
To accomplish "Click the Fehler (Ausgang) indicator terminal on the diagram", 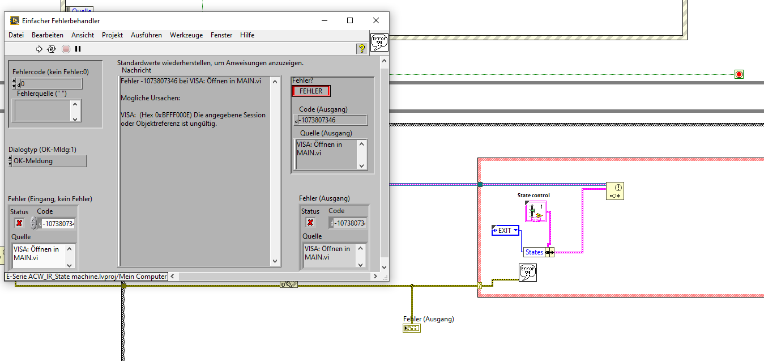I will coord(412,329).
